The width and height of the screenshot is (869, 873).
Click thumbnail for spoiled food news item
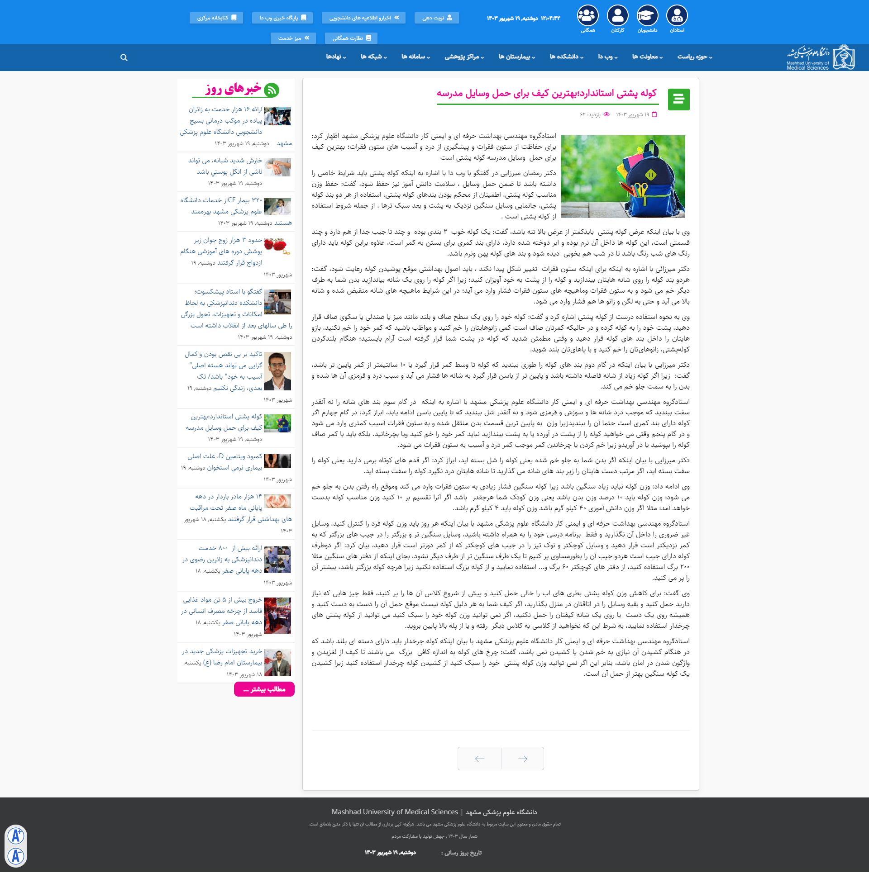pos(277,615)
